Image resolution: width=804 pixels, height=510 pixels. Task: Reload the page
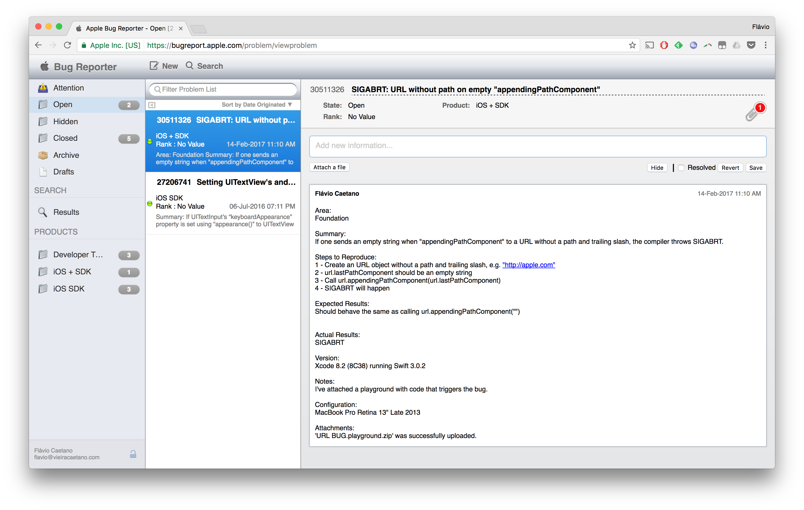[67, 45]
